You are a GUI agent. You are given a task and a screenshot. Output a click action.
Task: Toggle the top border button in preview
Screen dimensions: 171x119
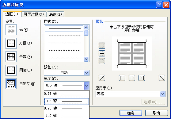102,46
